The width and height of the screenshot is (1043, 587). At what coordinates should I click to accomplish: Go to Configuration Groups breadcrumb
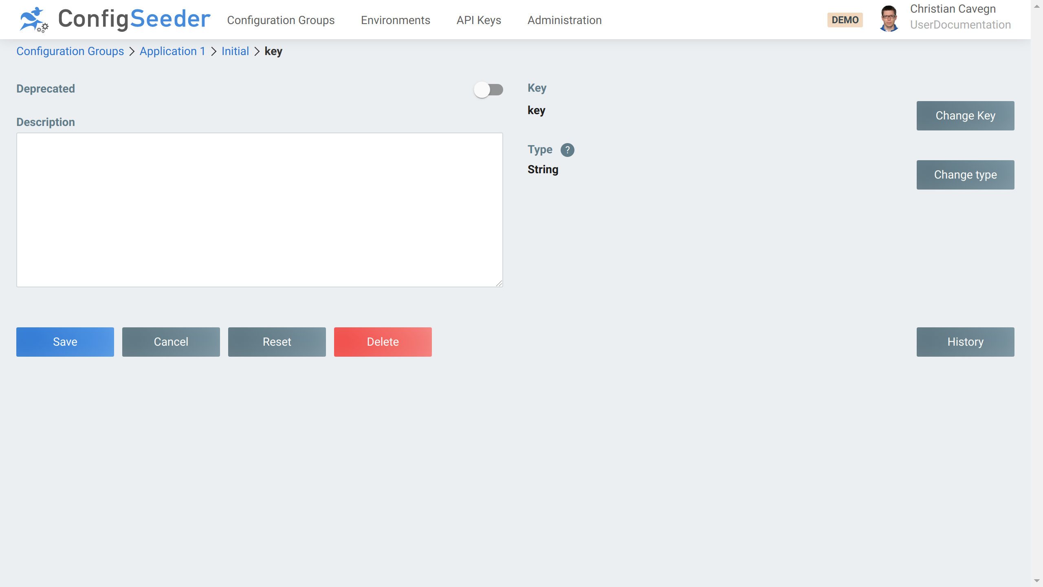(x=70, y=51)
